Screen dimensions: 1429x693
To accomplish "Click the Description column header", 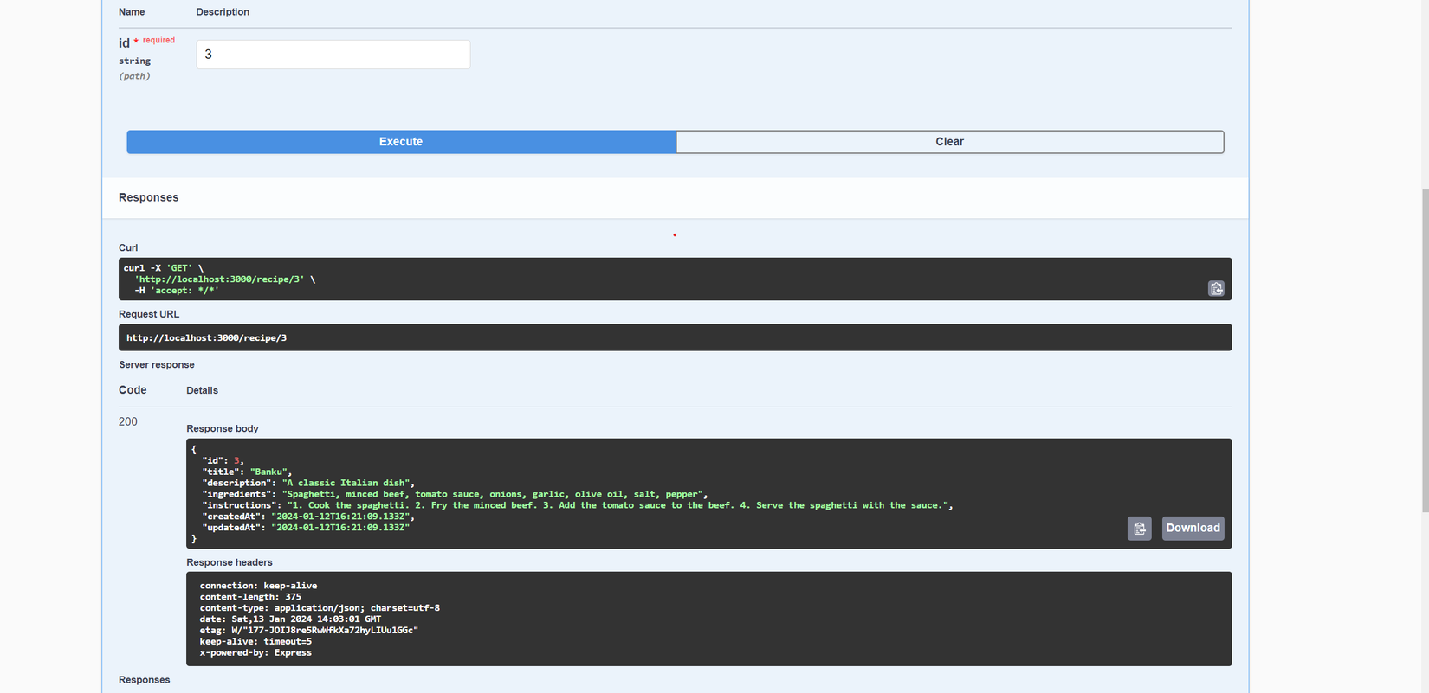I will 223,12.
